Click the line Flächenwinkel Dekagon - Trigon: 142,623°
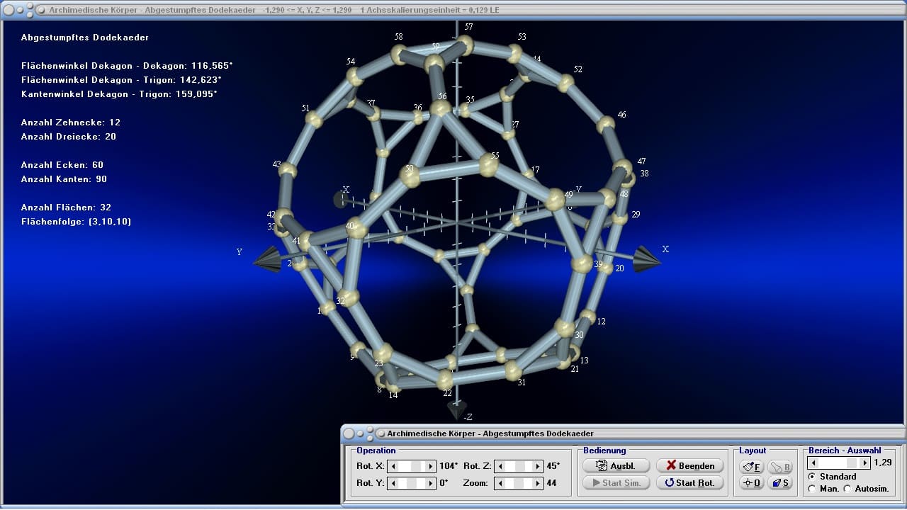The height and width of the screenshot is (510, 907). 121,80
